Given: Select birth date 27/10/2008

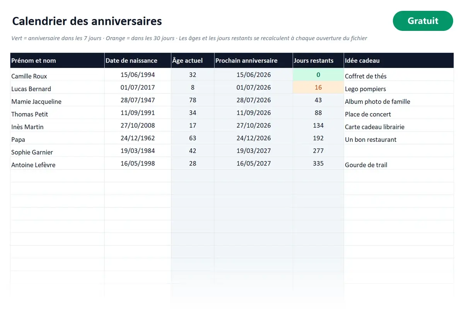Looking at the screenshot, I should tap(138, 126).
